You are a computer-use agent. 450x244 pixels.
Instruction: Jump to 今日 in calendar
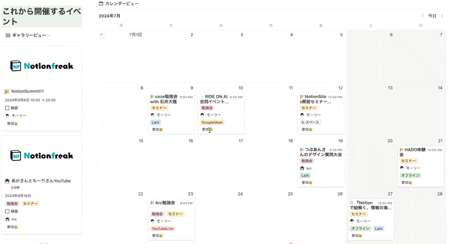point(432,16)
